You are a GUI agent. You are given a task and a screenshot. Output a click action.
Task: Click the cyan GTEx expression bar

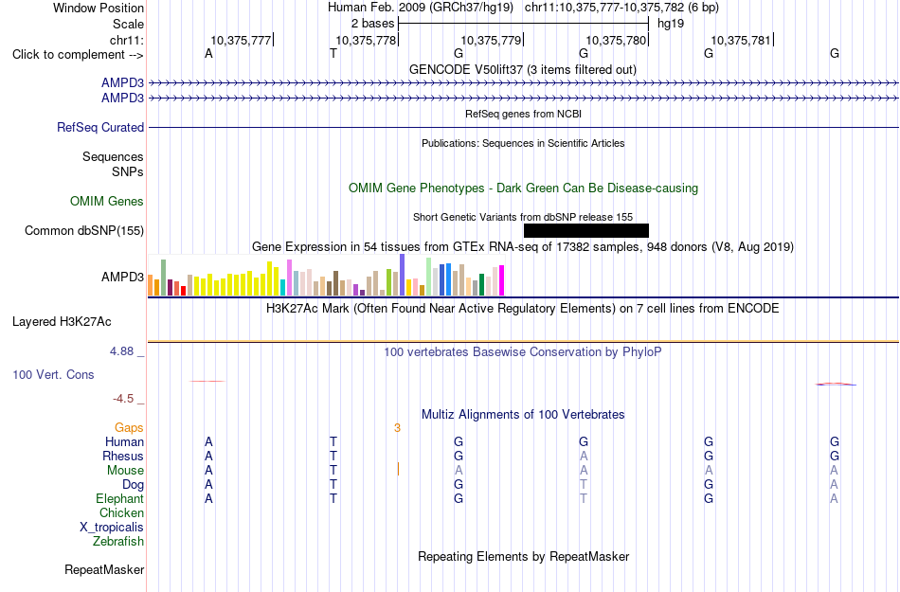[x=282, y=287]
